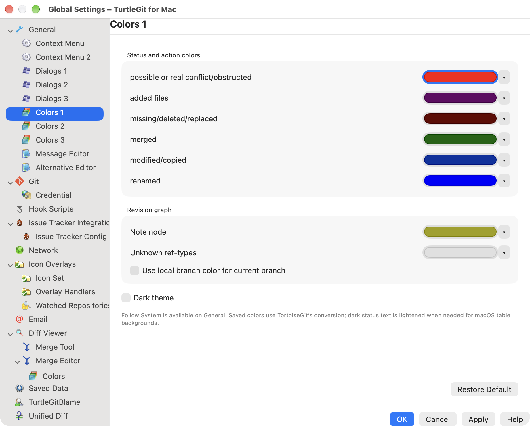
Task: Click the Colors 3 stacked-windows icon
Action: pyautogui.click(x=26, y=140)
